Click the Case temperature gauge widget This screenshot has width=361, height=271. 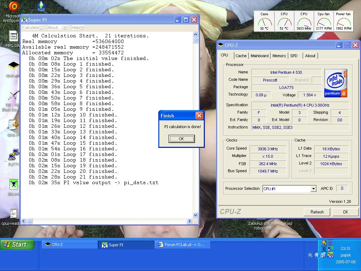pos(264,21)
